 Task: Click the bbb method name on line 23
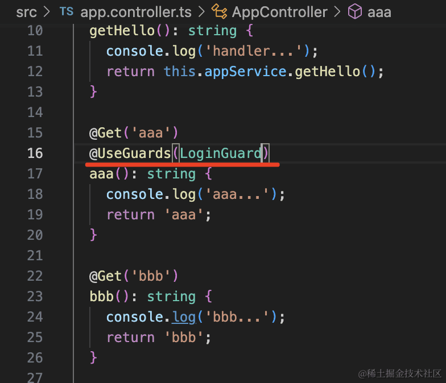point(102,296)
